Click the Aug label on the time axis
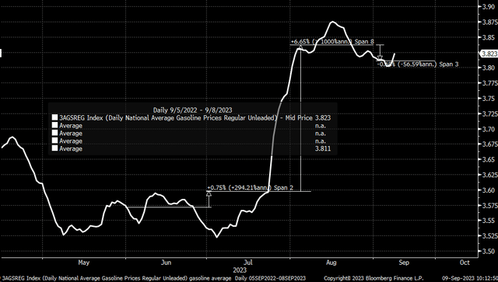Screen dimensions: 498x282 tap(331, 263)
